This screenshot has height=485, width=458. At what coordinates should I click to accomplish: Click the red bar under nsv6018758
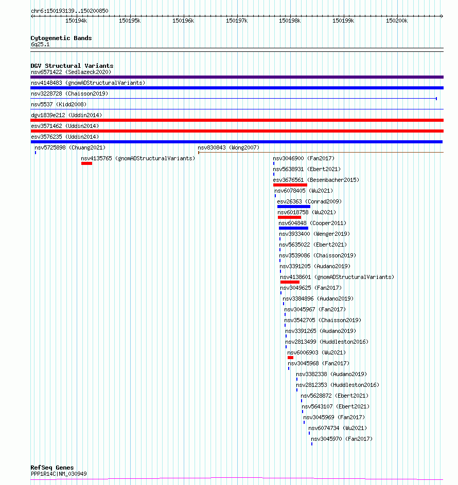[x=289, y=217]
